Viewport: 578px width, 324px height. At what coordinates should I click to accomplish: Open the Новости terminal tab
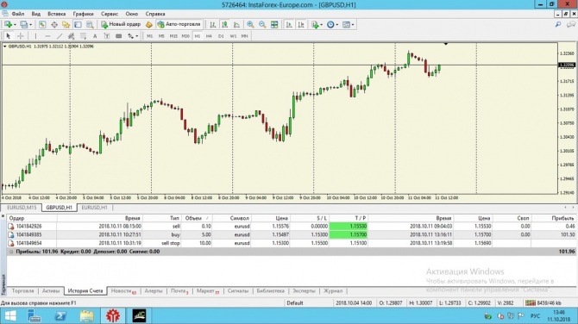pyautogui.click(x=123, y=291)
